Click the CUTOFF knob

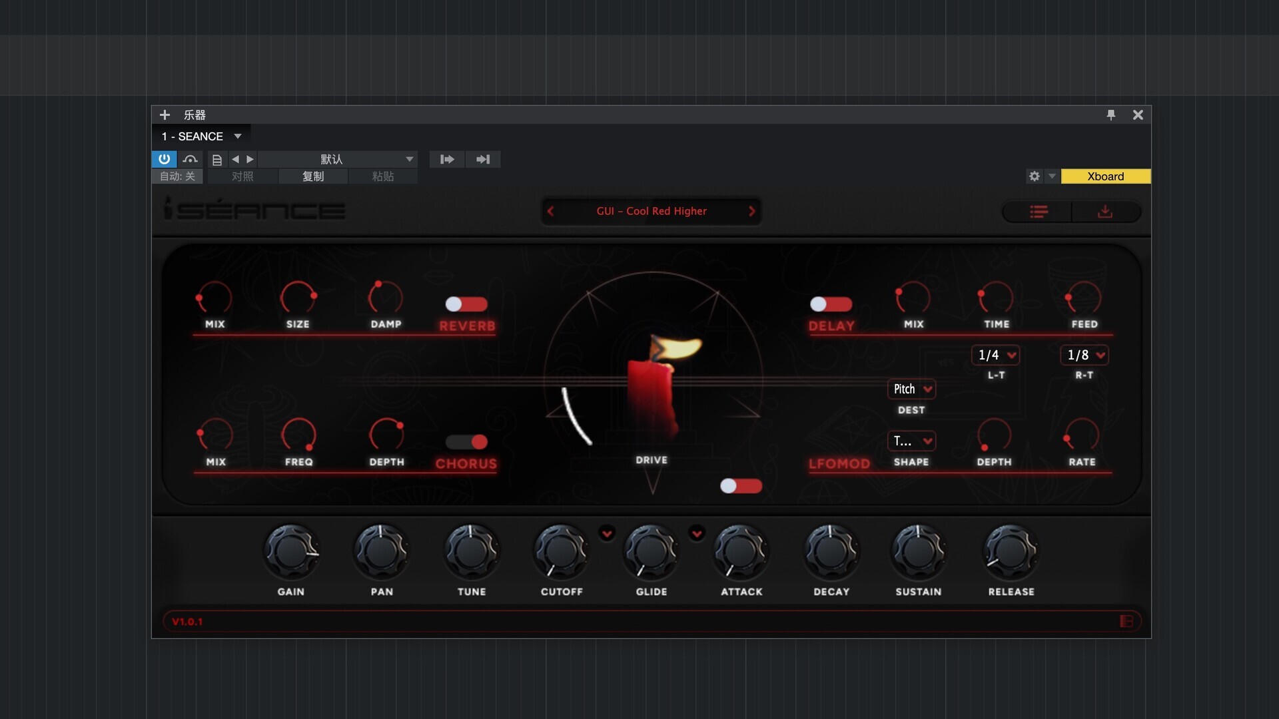[x=561, y=552]
